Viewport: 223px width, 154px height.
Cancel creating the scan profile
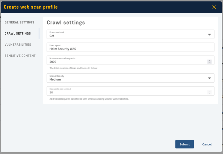[207, 144]
